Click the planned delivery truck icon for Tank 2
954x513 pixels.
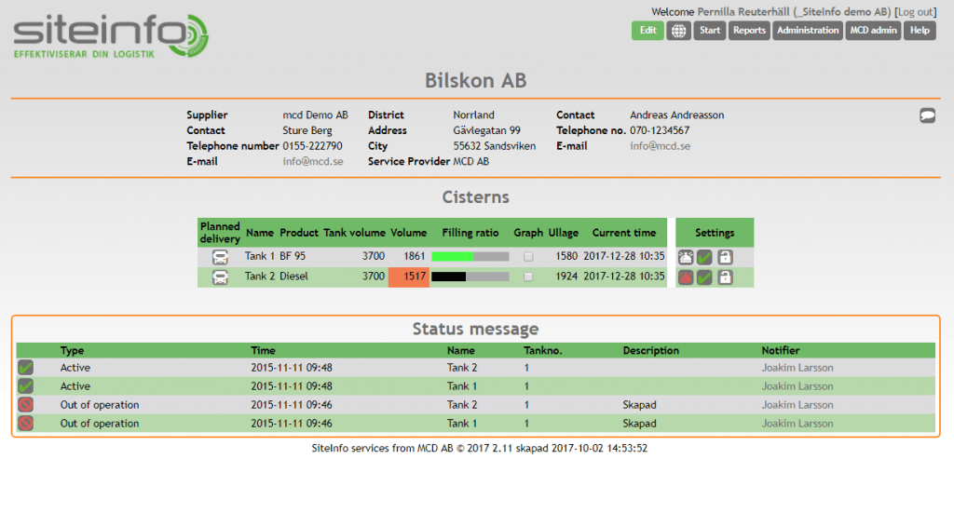220,277
